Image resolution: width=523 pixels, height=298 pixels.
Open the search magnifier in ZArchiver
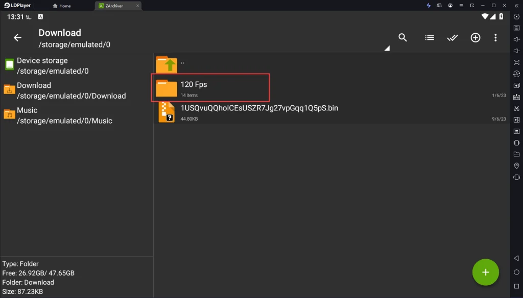[x=402, y=37]
